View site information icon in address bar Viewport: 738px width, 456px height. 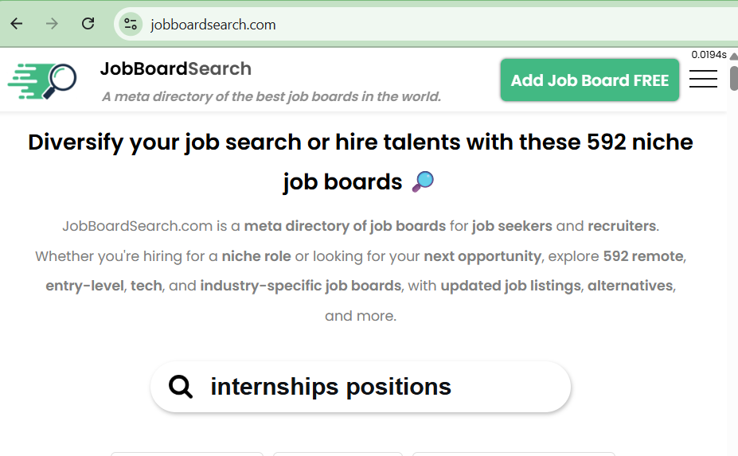[131, 24]
